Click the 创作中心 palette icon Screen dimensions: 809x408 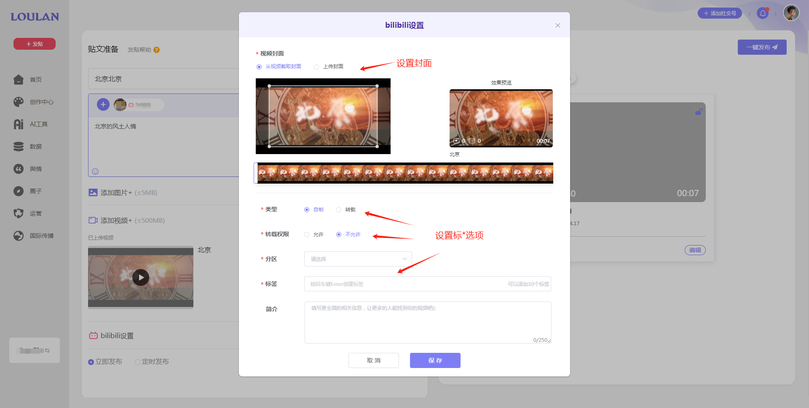(x=19, y=102)
